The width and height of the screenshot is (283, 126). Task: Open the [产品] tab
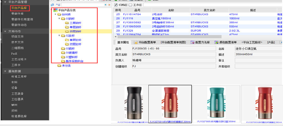point(271,42)
